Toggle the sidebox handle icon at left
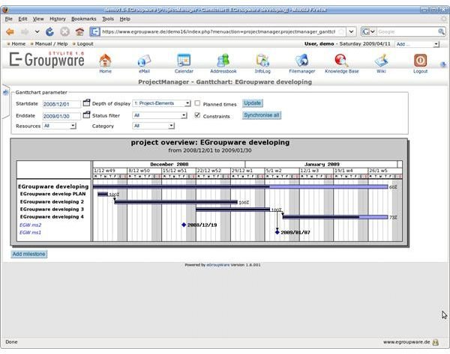Screen dimensions: 450x354 (5, 92)
